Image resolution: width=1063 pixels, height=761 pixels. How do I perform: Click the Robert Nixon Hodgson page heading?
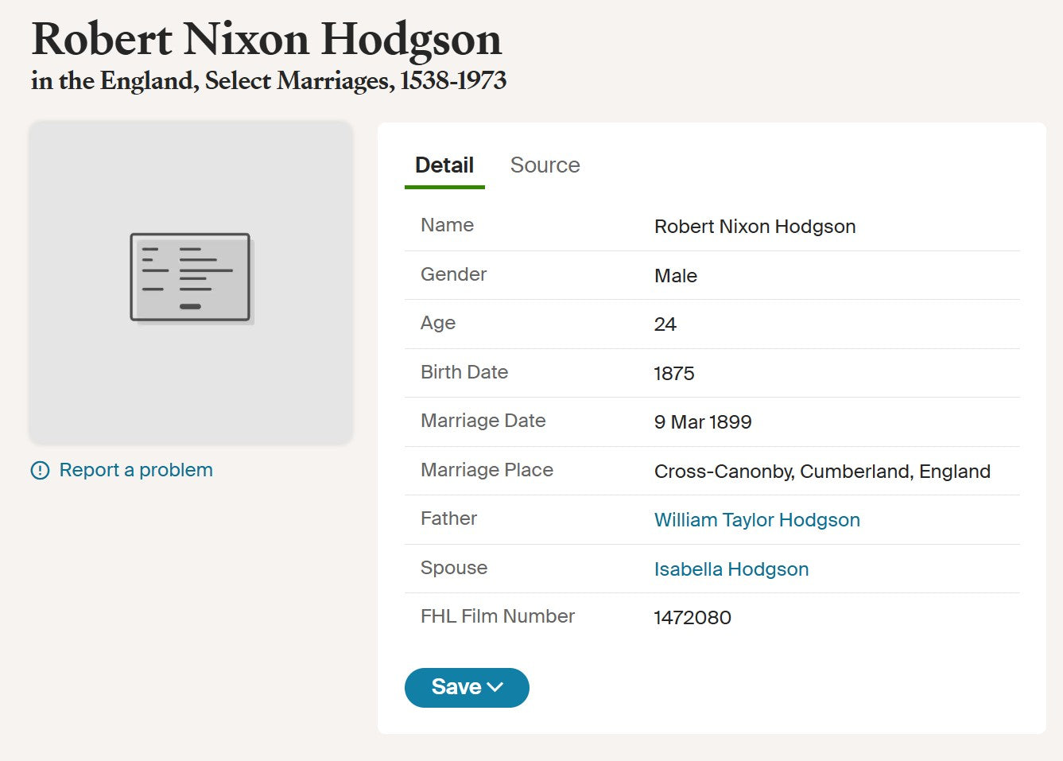point(266,39)
